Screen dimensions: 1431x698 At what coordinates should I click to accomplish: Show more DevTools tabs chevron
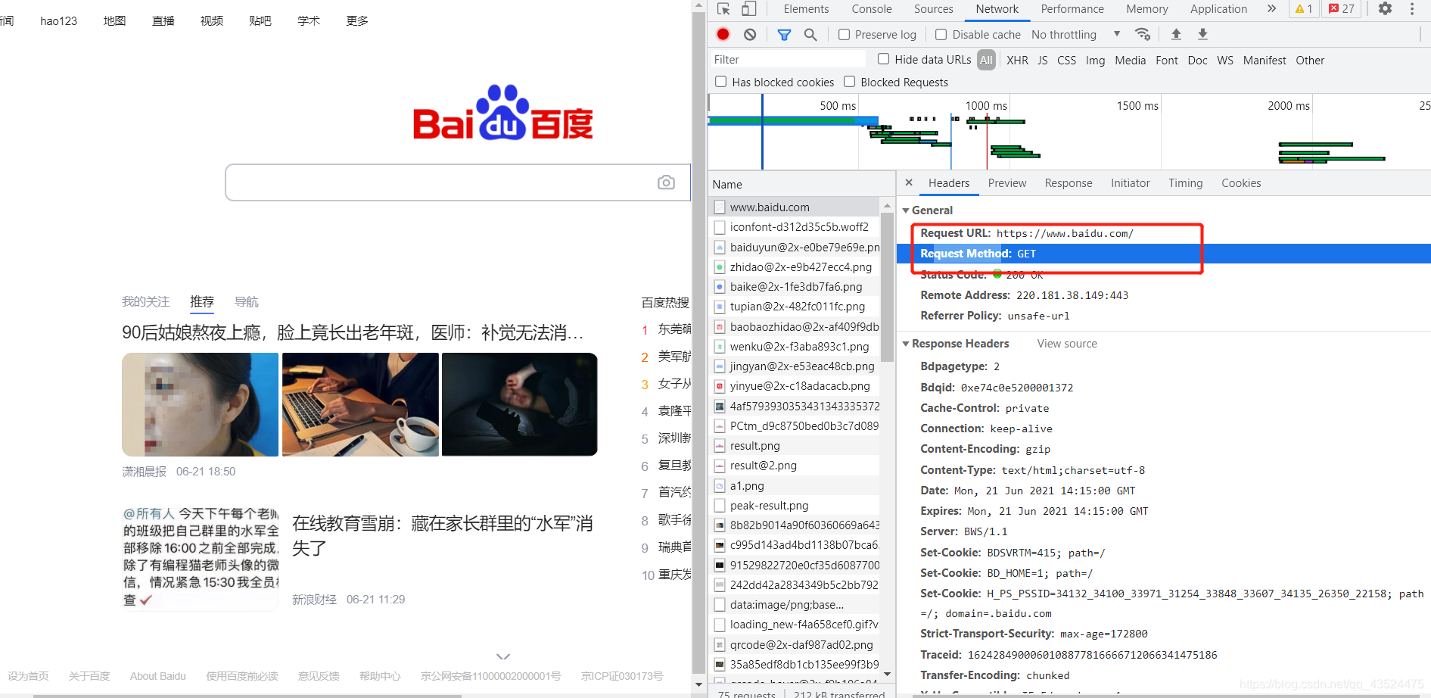tap(1272, 9)
